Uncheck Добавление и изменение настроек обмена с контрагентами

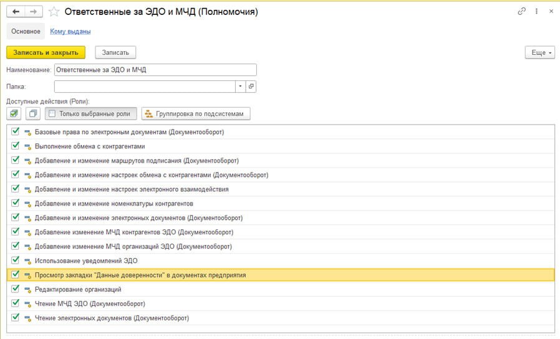point(15,174)
